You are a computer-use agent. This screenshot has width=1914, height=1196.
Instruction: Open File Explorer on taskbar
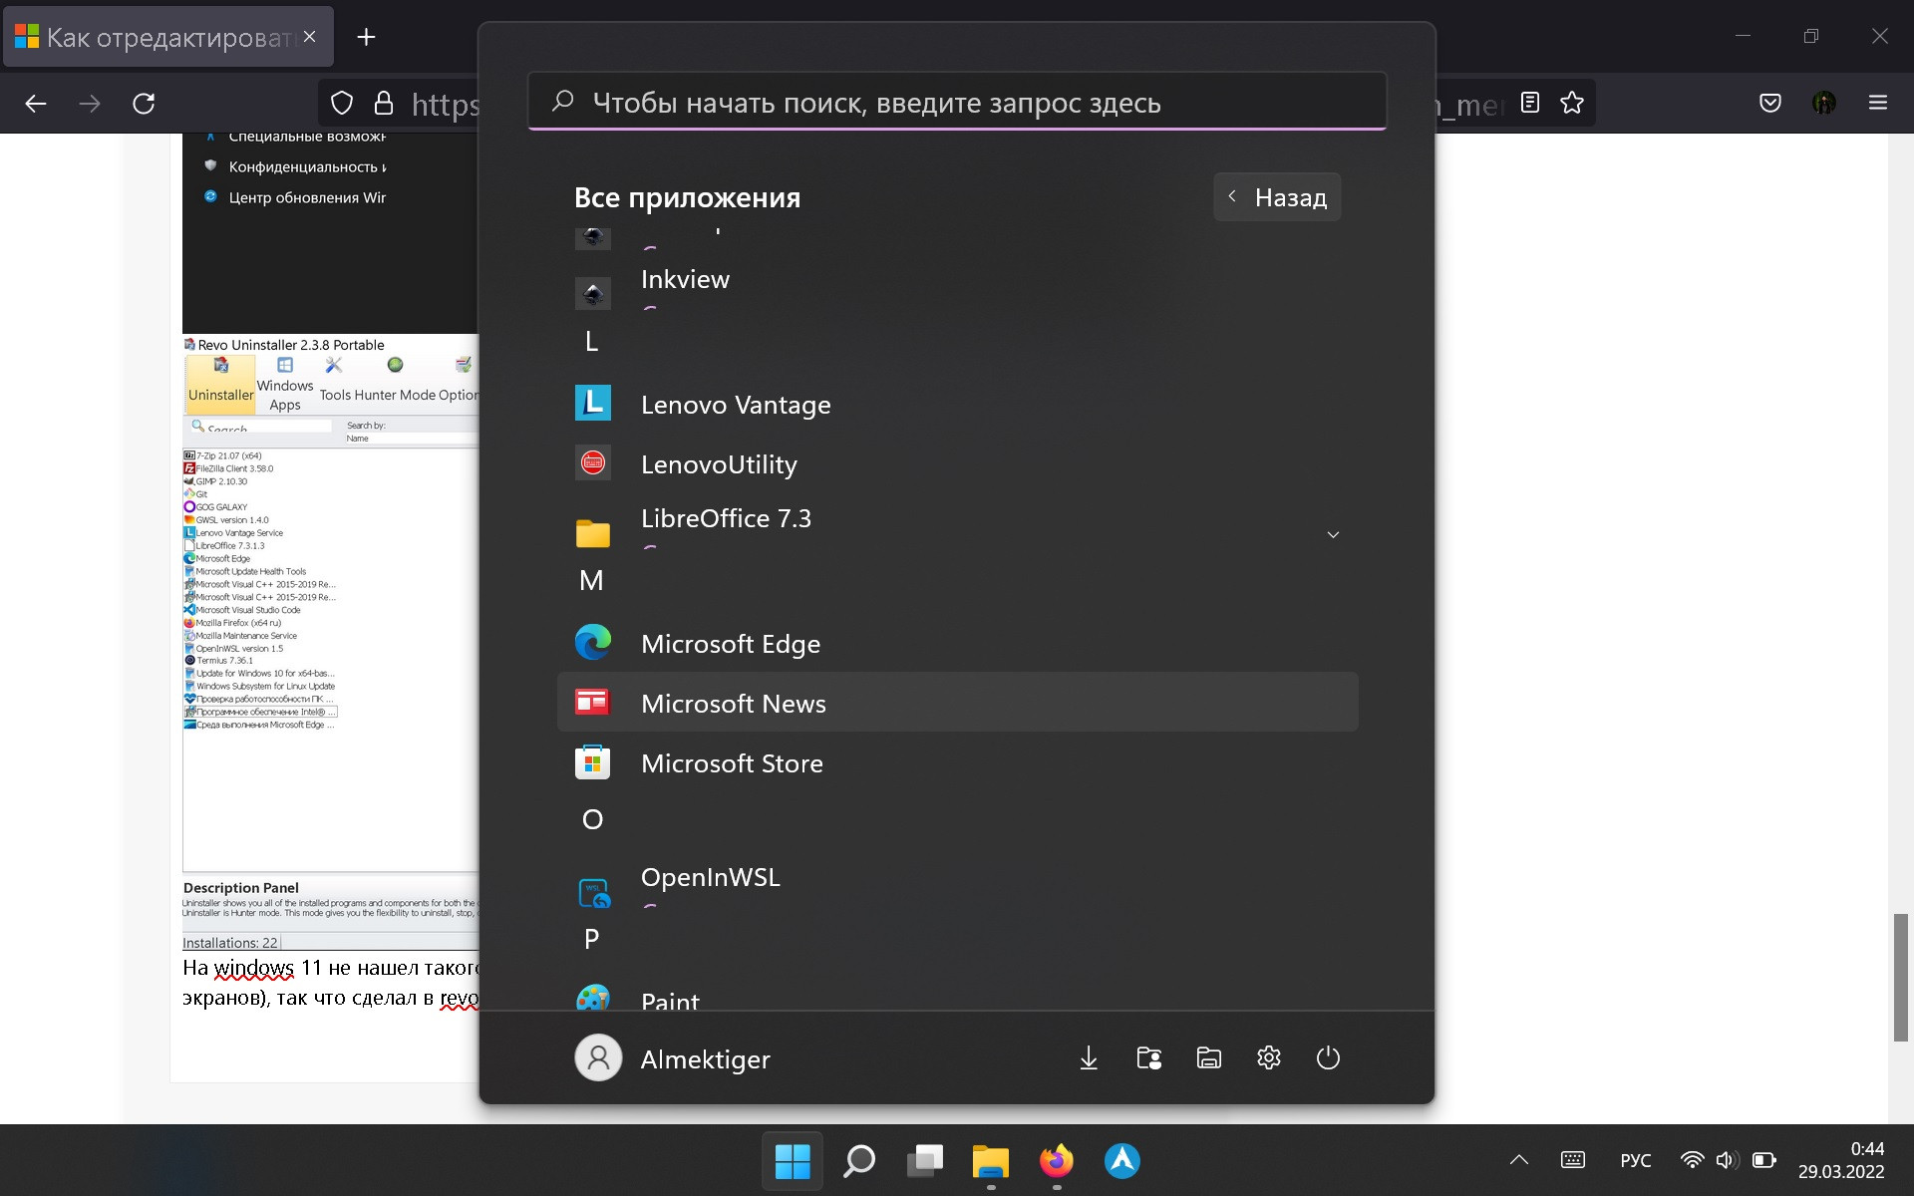[x=991, y=1161]
